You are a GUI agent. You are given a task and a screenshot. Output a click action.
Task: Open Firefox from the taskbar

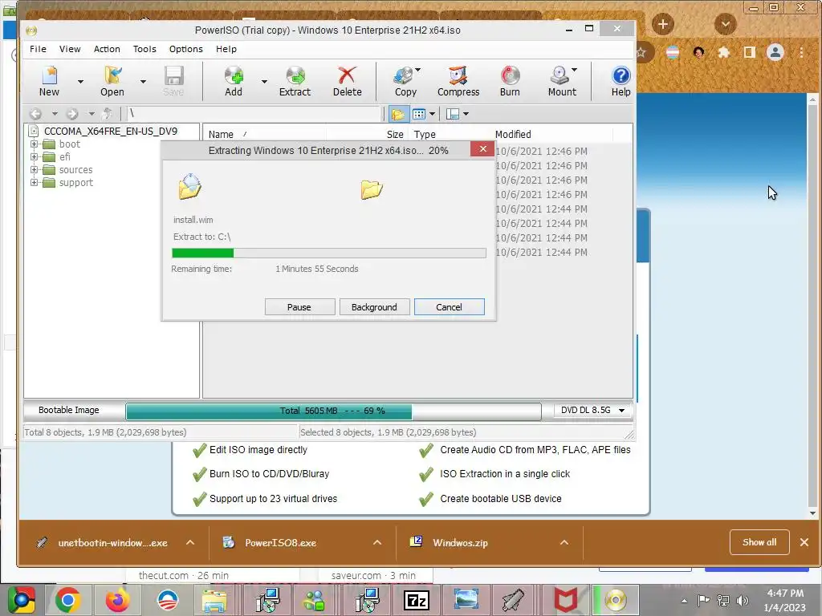pos(117,600)
